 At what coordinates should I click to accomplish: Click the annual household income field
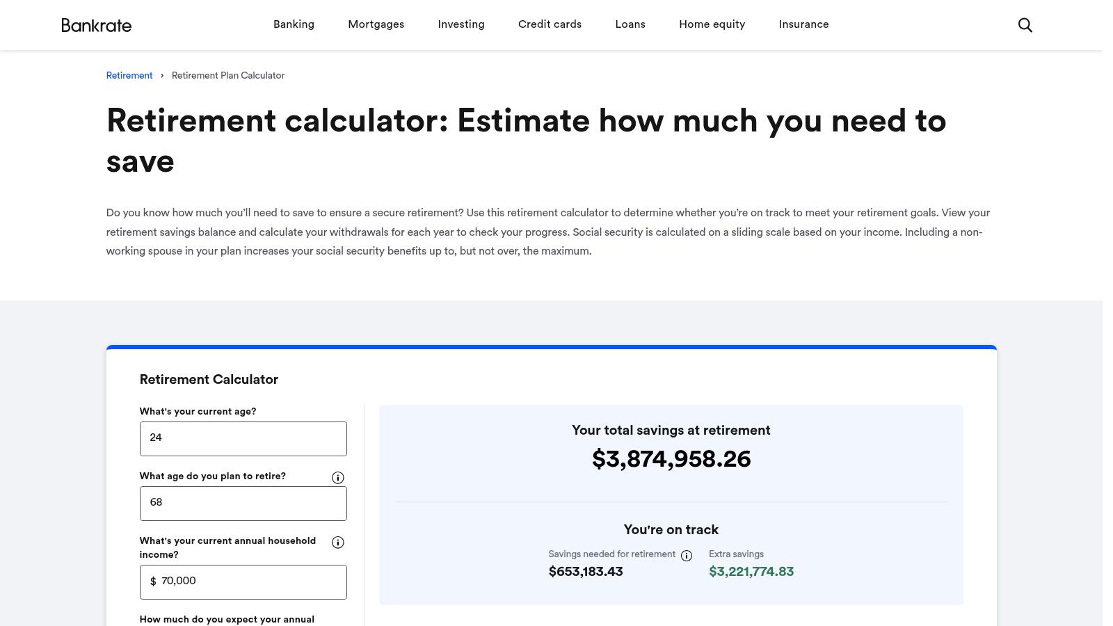pos(243,581)
